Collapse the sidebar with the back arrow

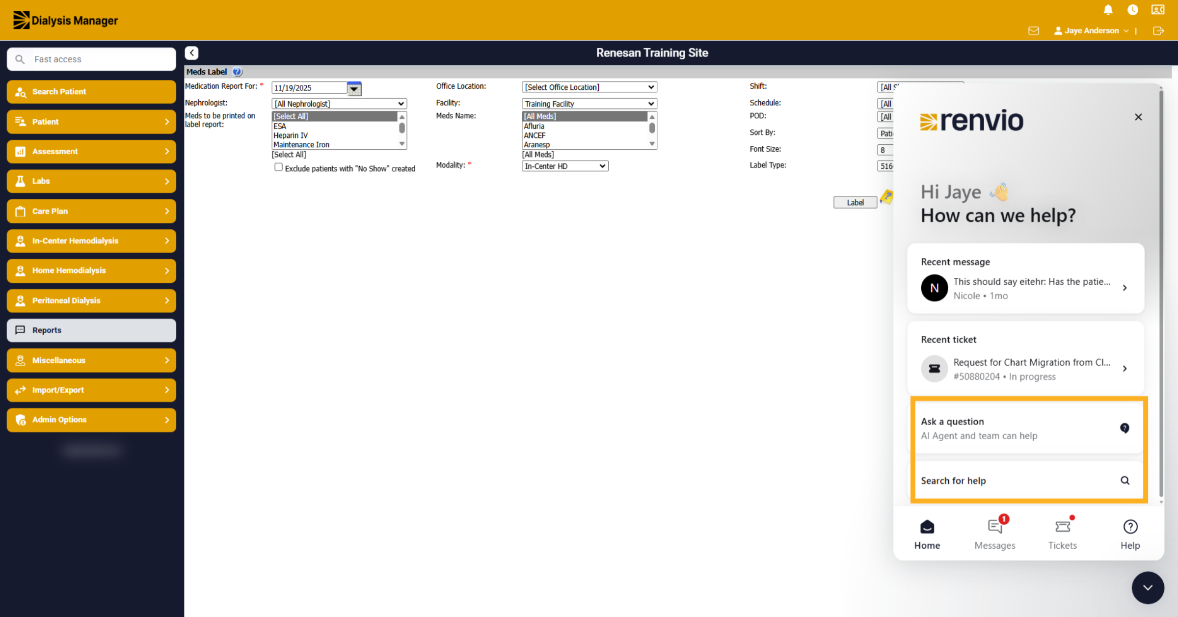pos(192,53)
